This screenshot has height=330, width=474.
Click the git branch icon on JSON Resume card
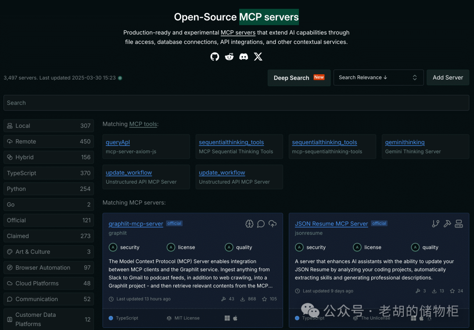pyautogui.click(x=436, y=224)
